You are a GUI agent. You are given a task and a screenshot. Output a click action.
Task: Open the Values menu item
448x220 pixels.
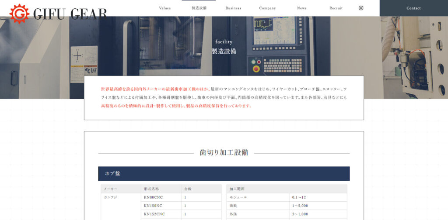coord(165,8)
